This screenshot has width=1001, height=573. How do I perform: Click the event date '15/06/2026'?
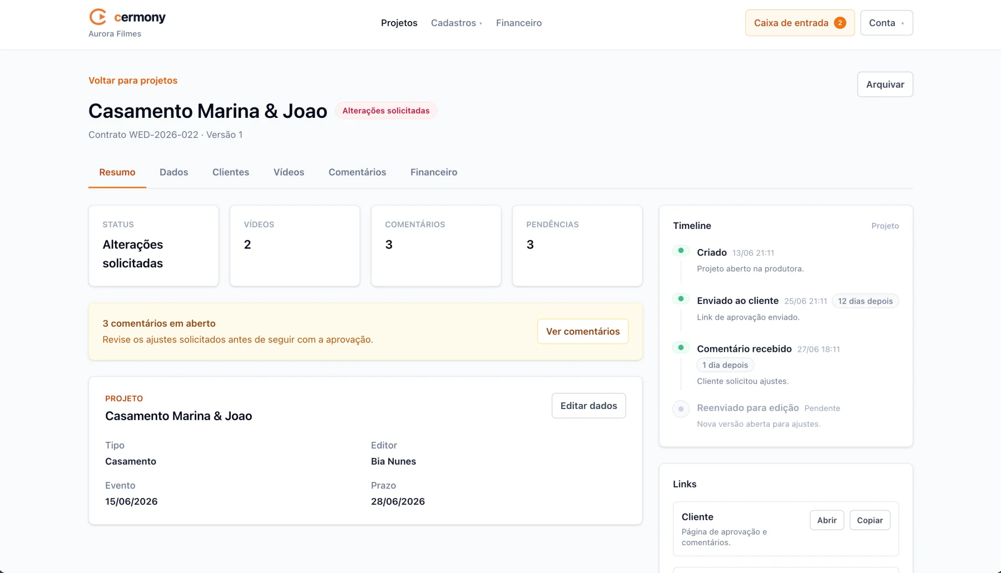(131, 501)
